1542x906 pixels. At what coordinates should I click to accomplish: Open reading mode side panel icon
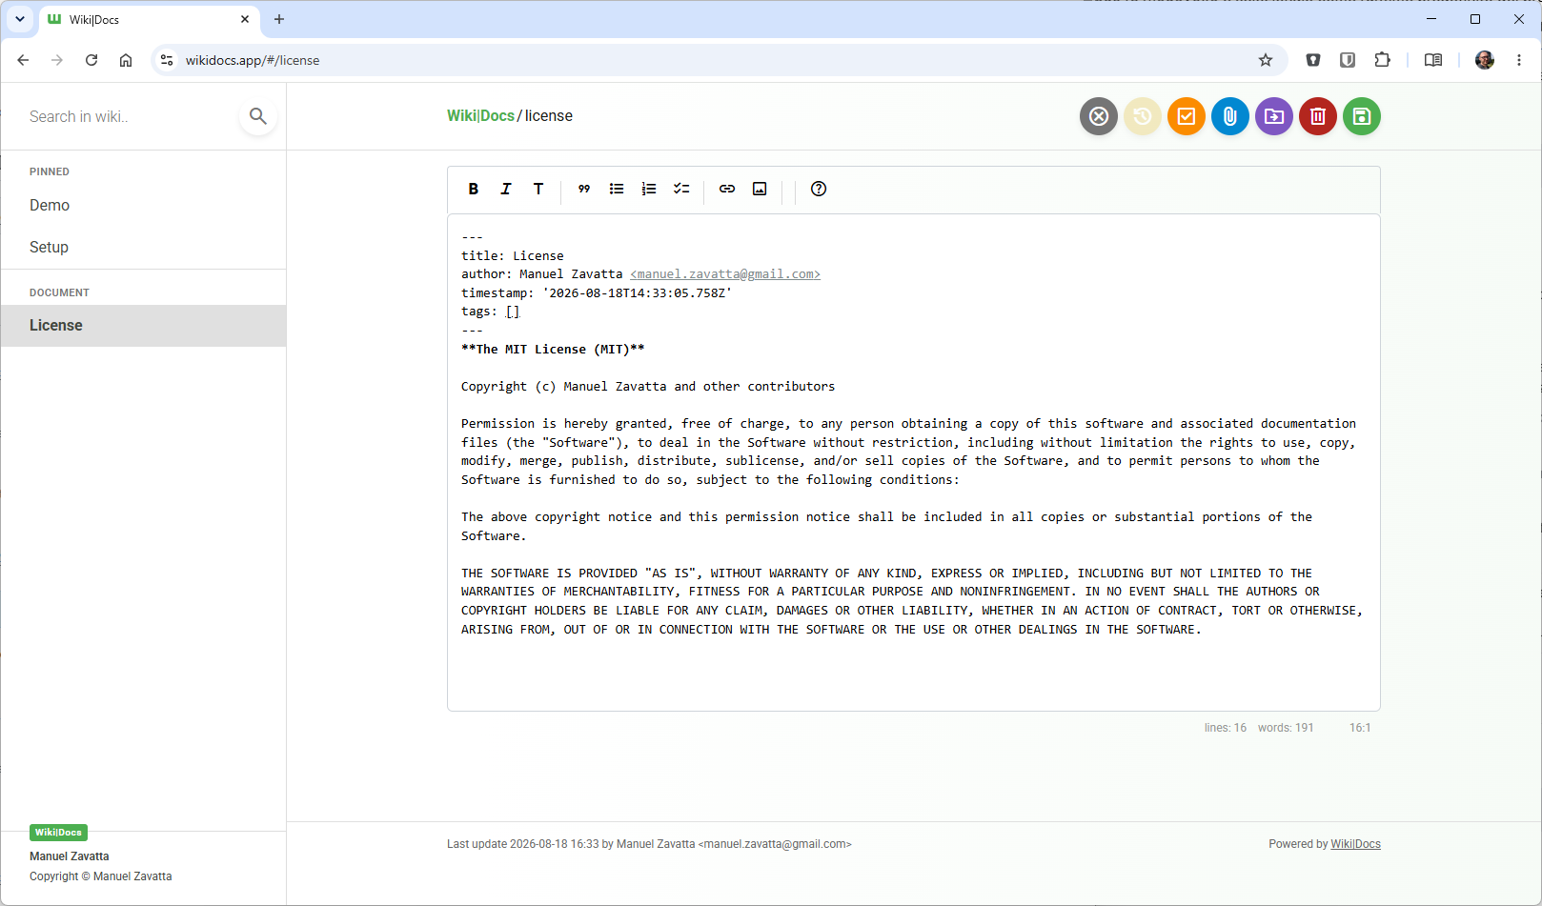(x=1433, y=60)
